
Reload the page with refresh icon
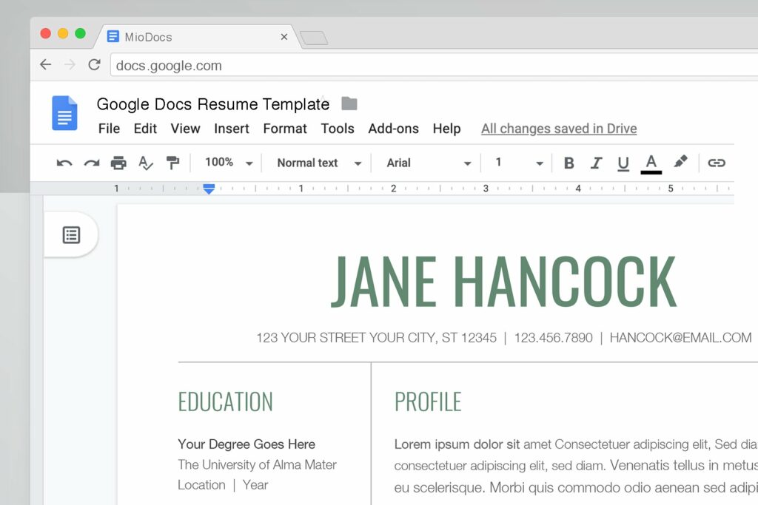click(x=94, y=64)
